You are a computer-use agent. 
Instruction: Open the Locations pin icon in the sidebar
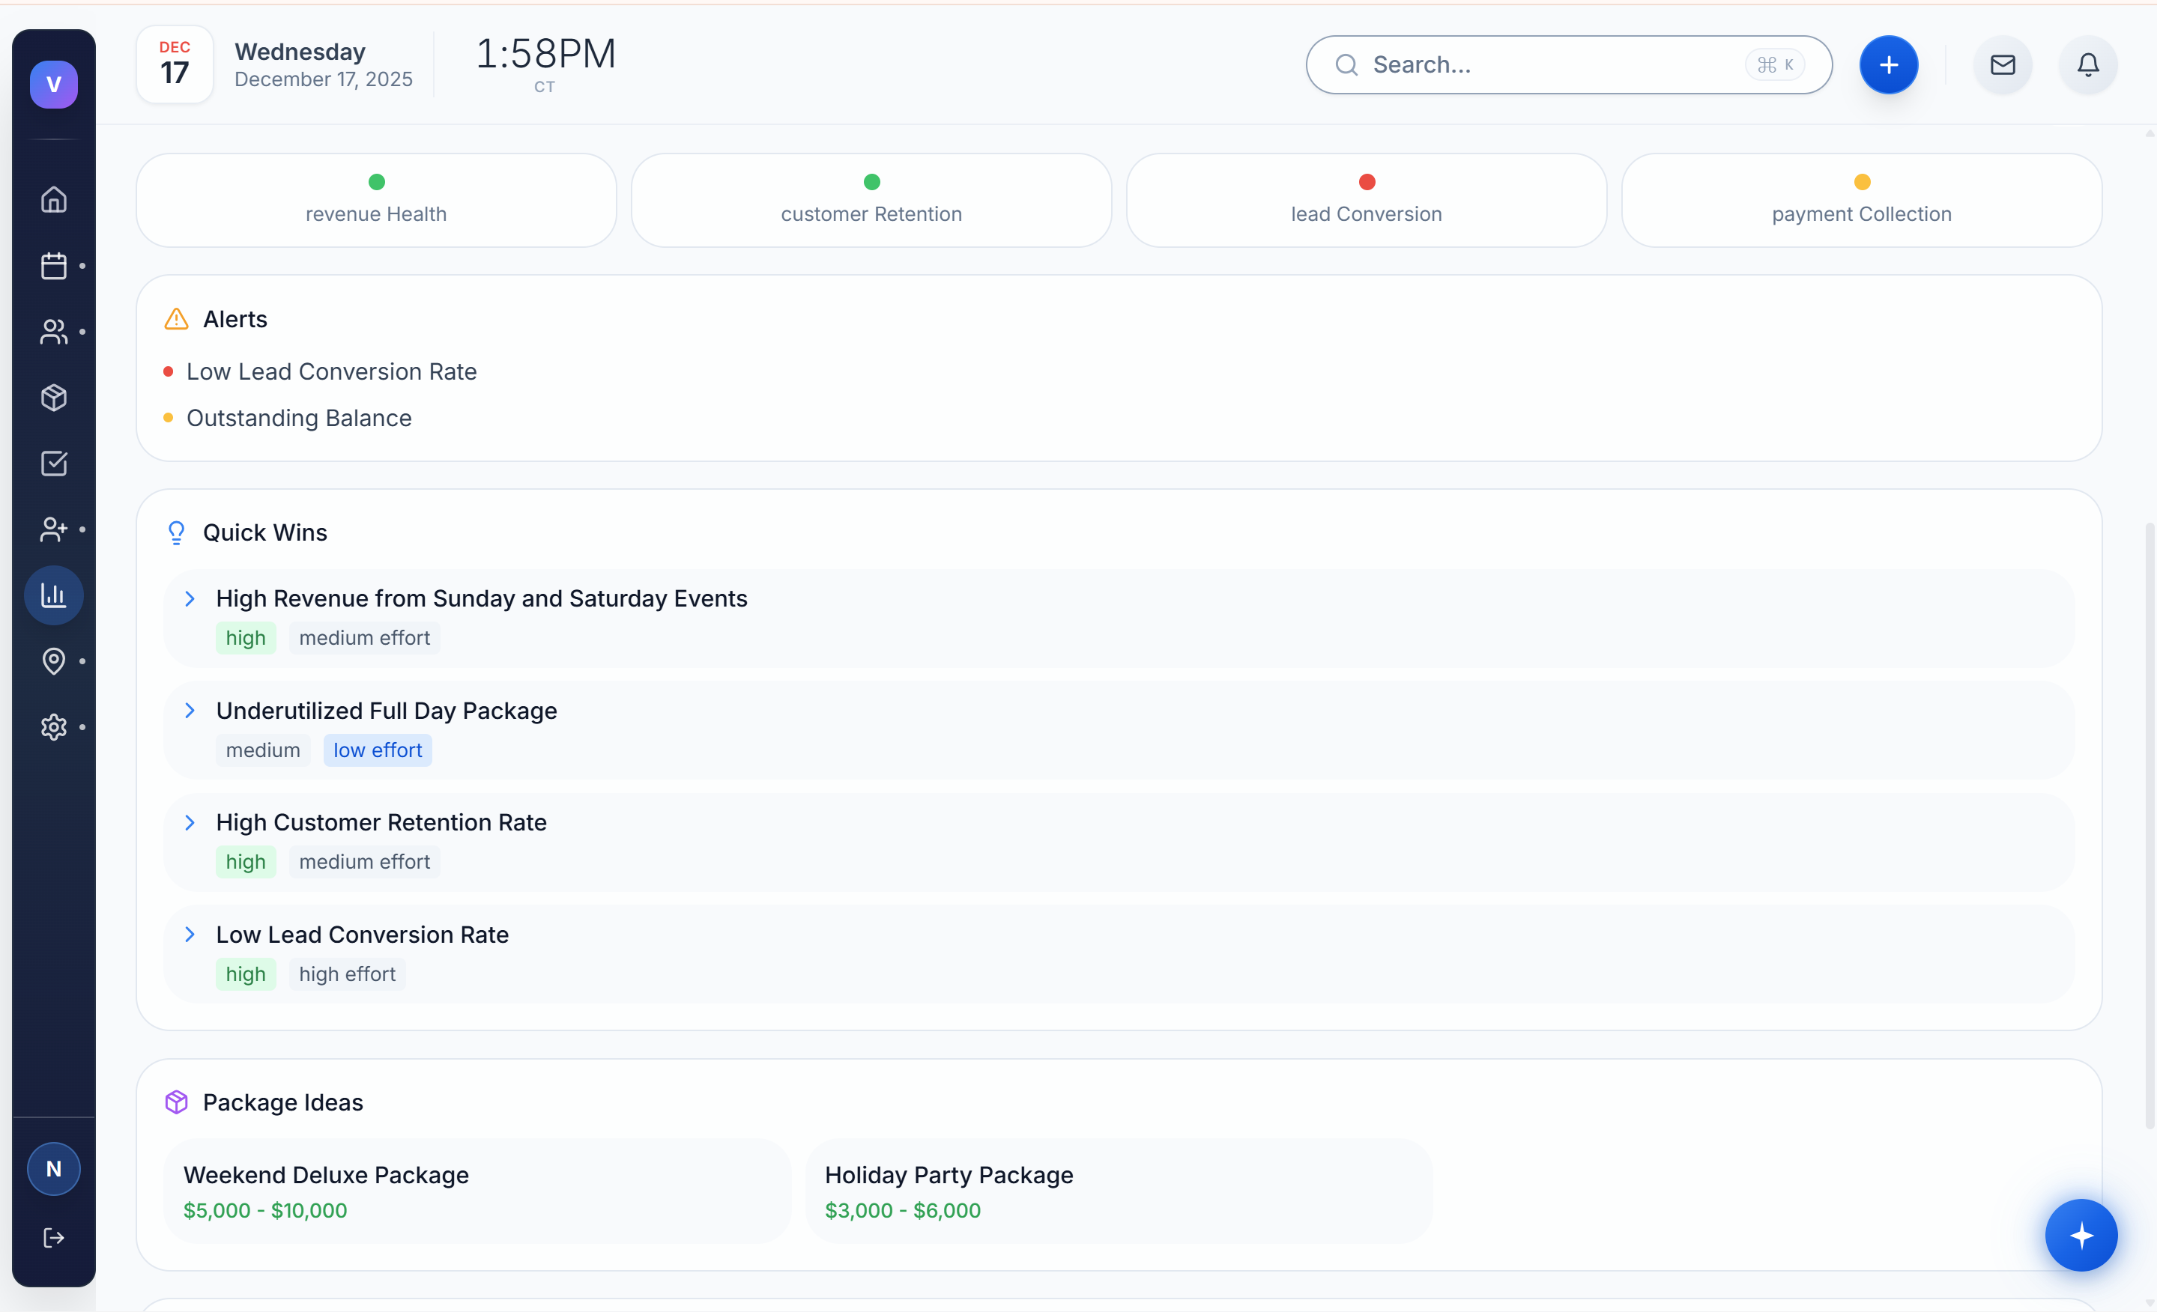(53, 660)
